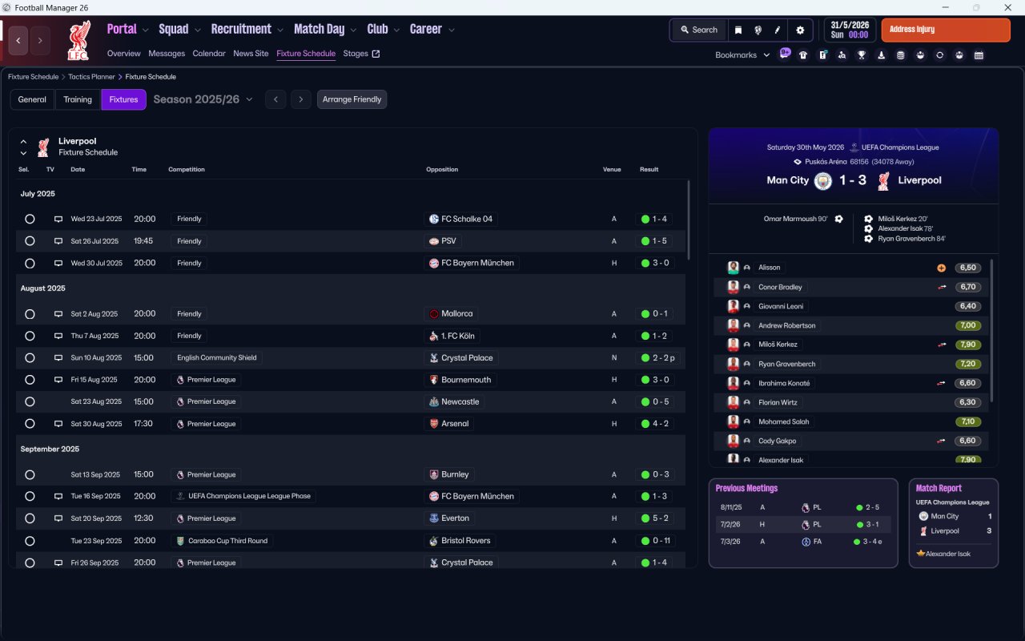
Task: Open the Bookmarks dropdown
Action: click(x=742, y=55)
